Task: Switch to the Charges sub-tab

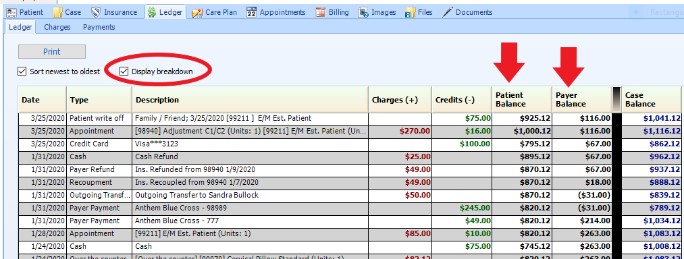Action: click(x=57, y=27)
